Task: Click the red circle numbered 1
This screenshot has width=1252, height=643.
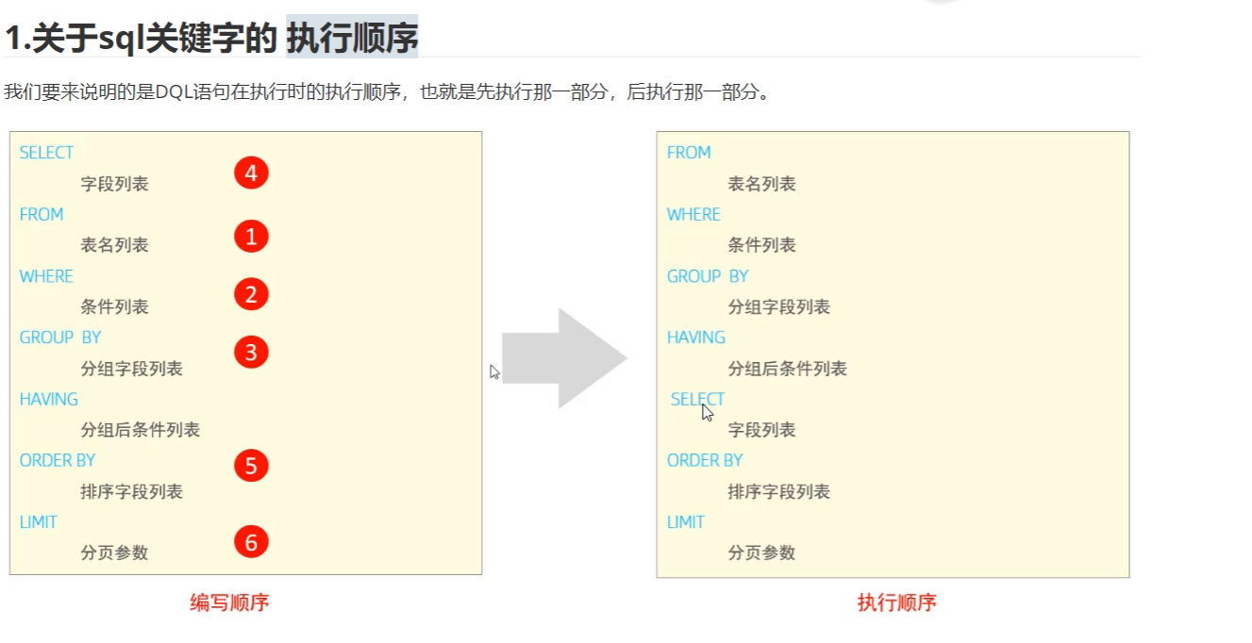Action: pos(251,237)
